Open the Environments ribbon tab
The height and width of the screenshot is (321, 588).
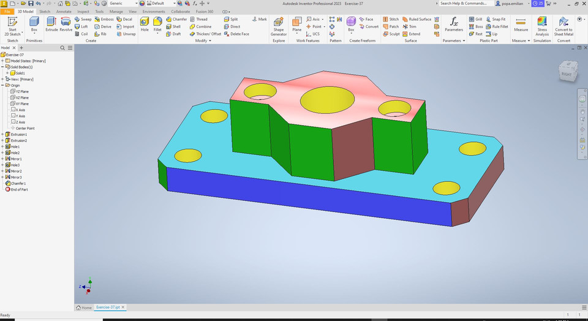[x=154, y=11]
